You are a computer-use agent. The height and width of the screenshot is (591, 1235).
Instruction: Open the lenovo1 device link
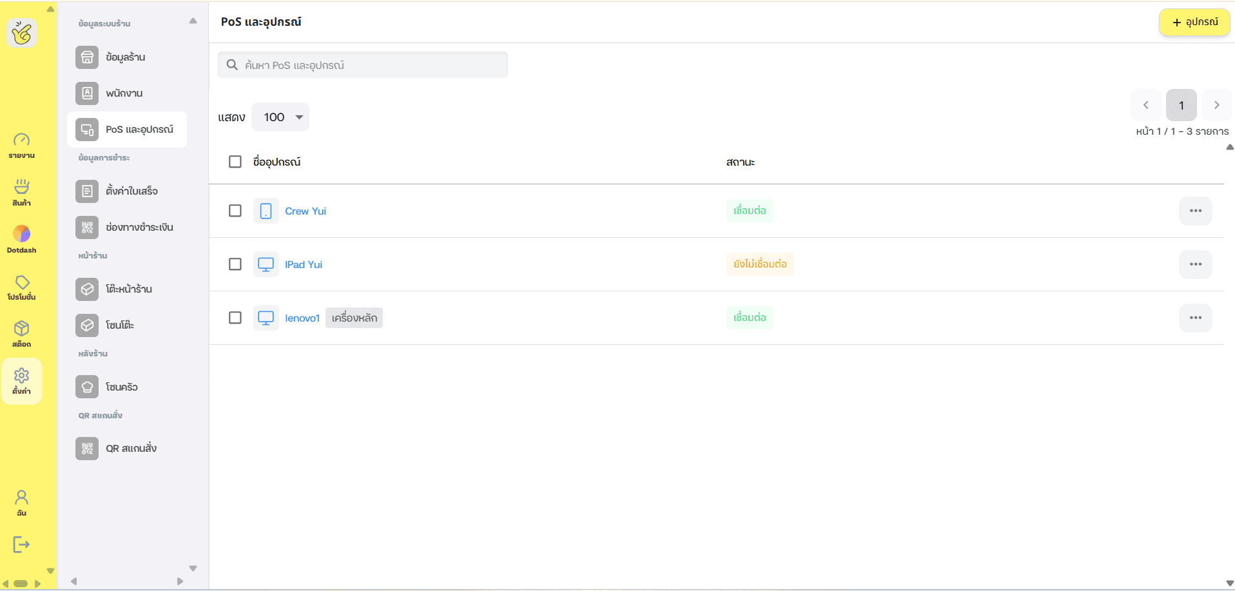[x=302, y=318]
